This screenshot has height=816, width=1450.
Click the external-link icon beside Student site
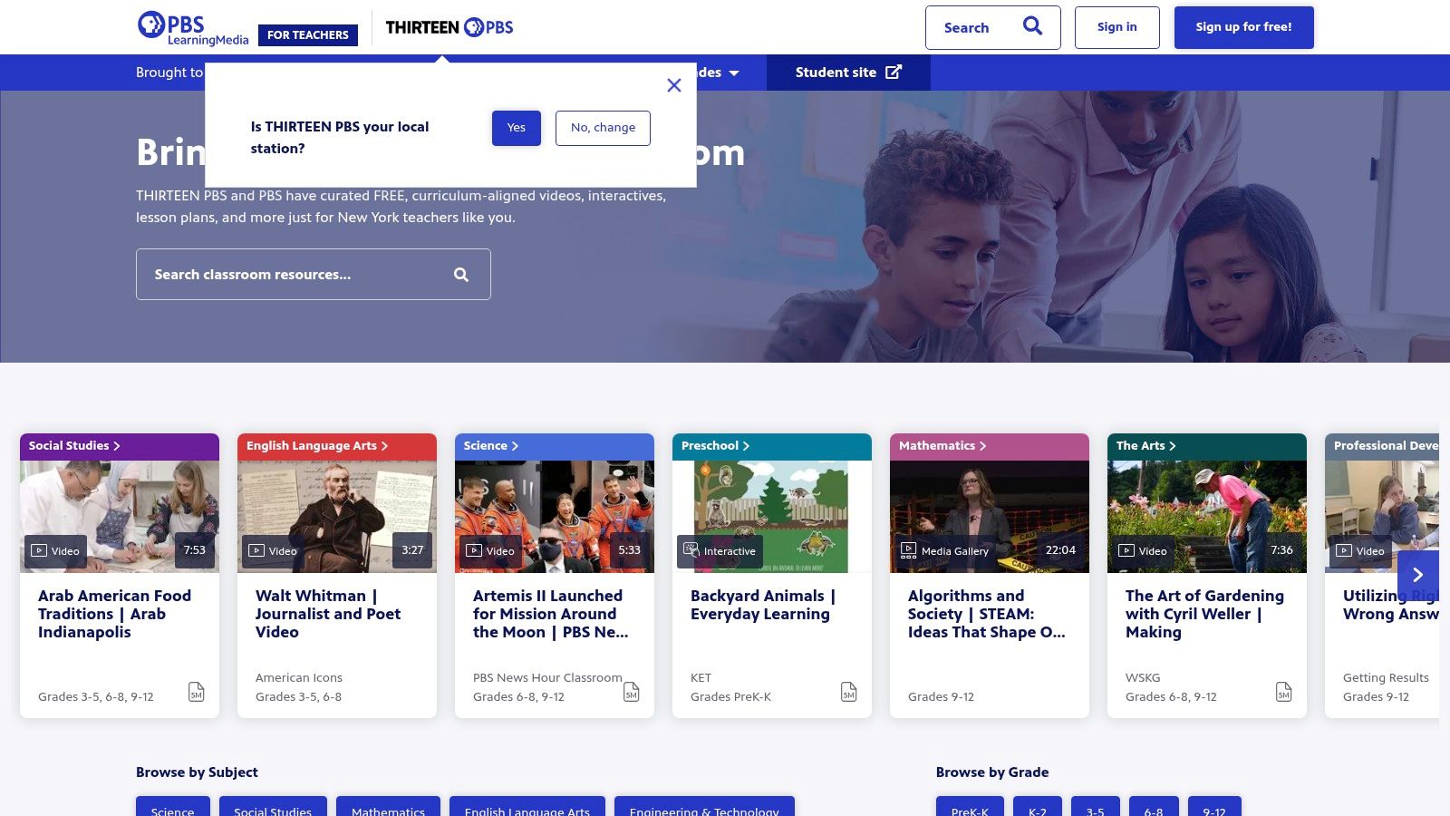point(894,72)
